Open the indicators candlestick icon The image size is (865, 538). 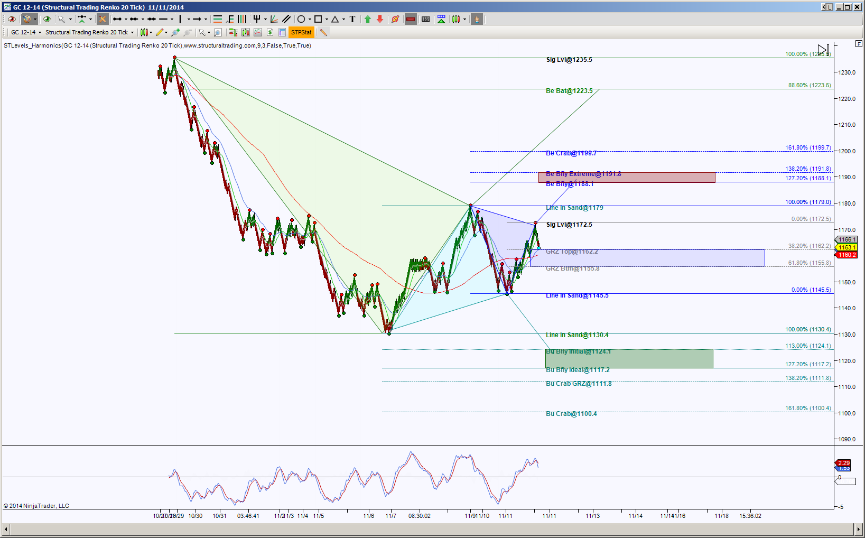tap(246, 32)
